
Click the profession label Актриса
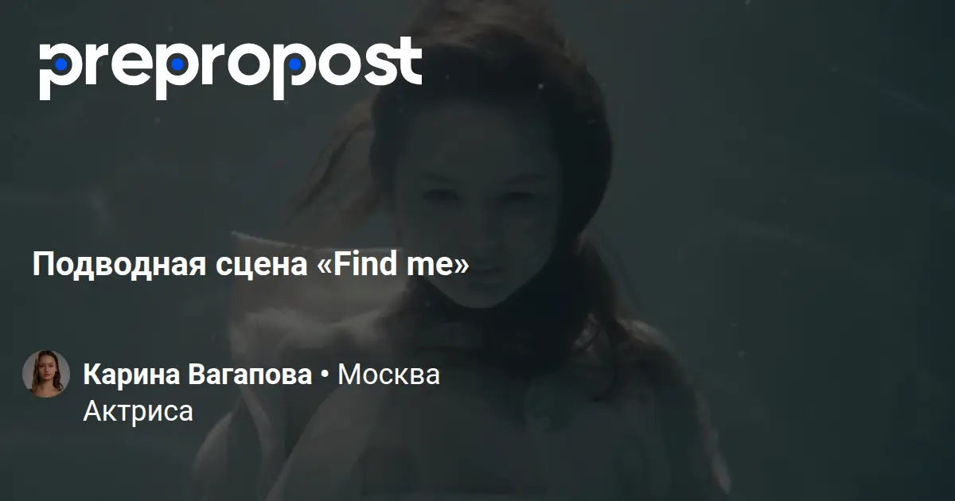coord(138,411)
